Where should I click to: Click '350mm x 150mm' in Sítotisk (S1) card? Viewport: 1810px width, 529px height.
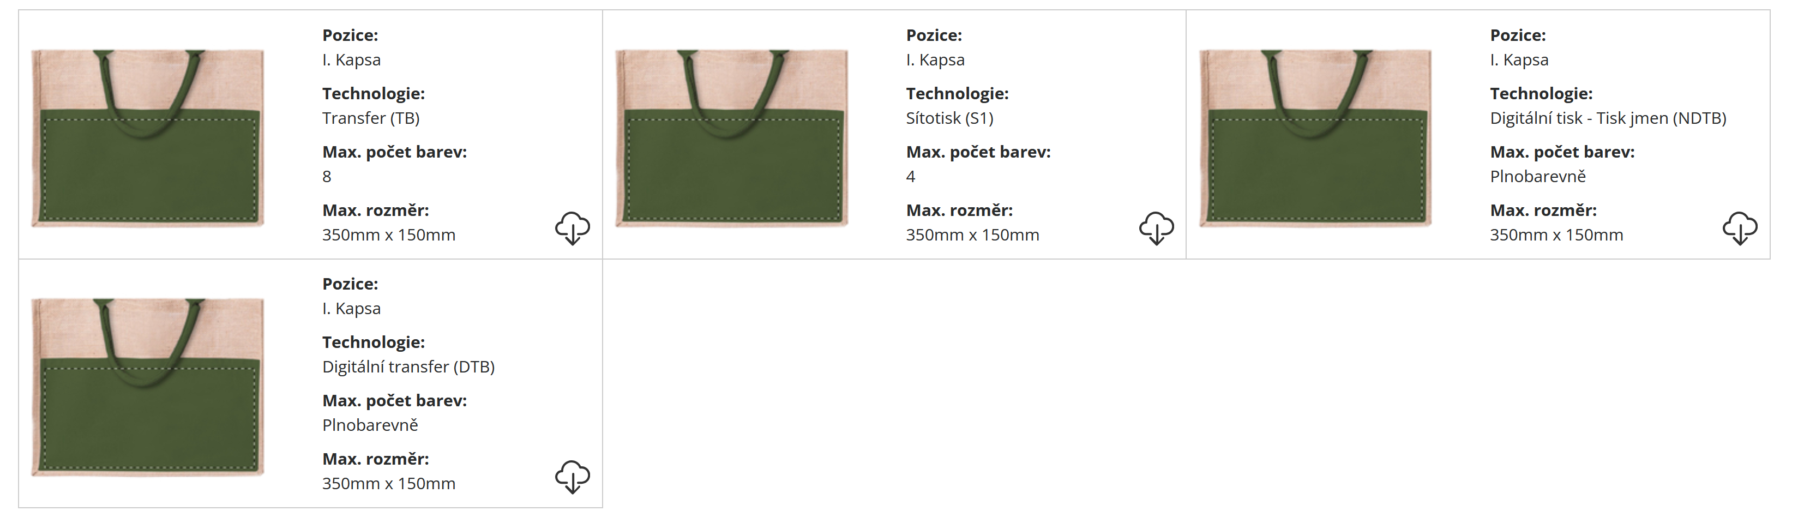(972, 235)
